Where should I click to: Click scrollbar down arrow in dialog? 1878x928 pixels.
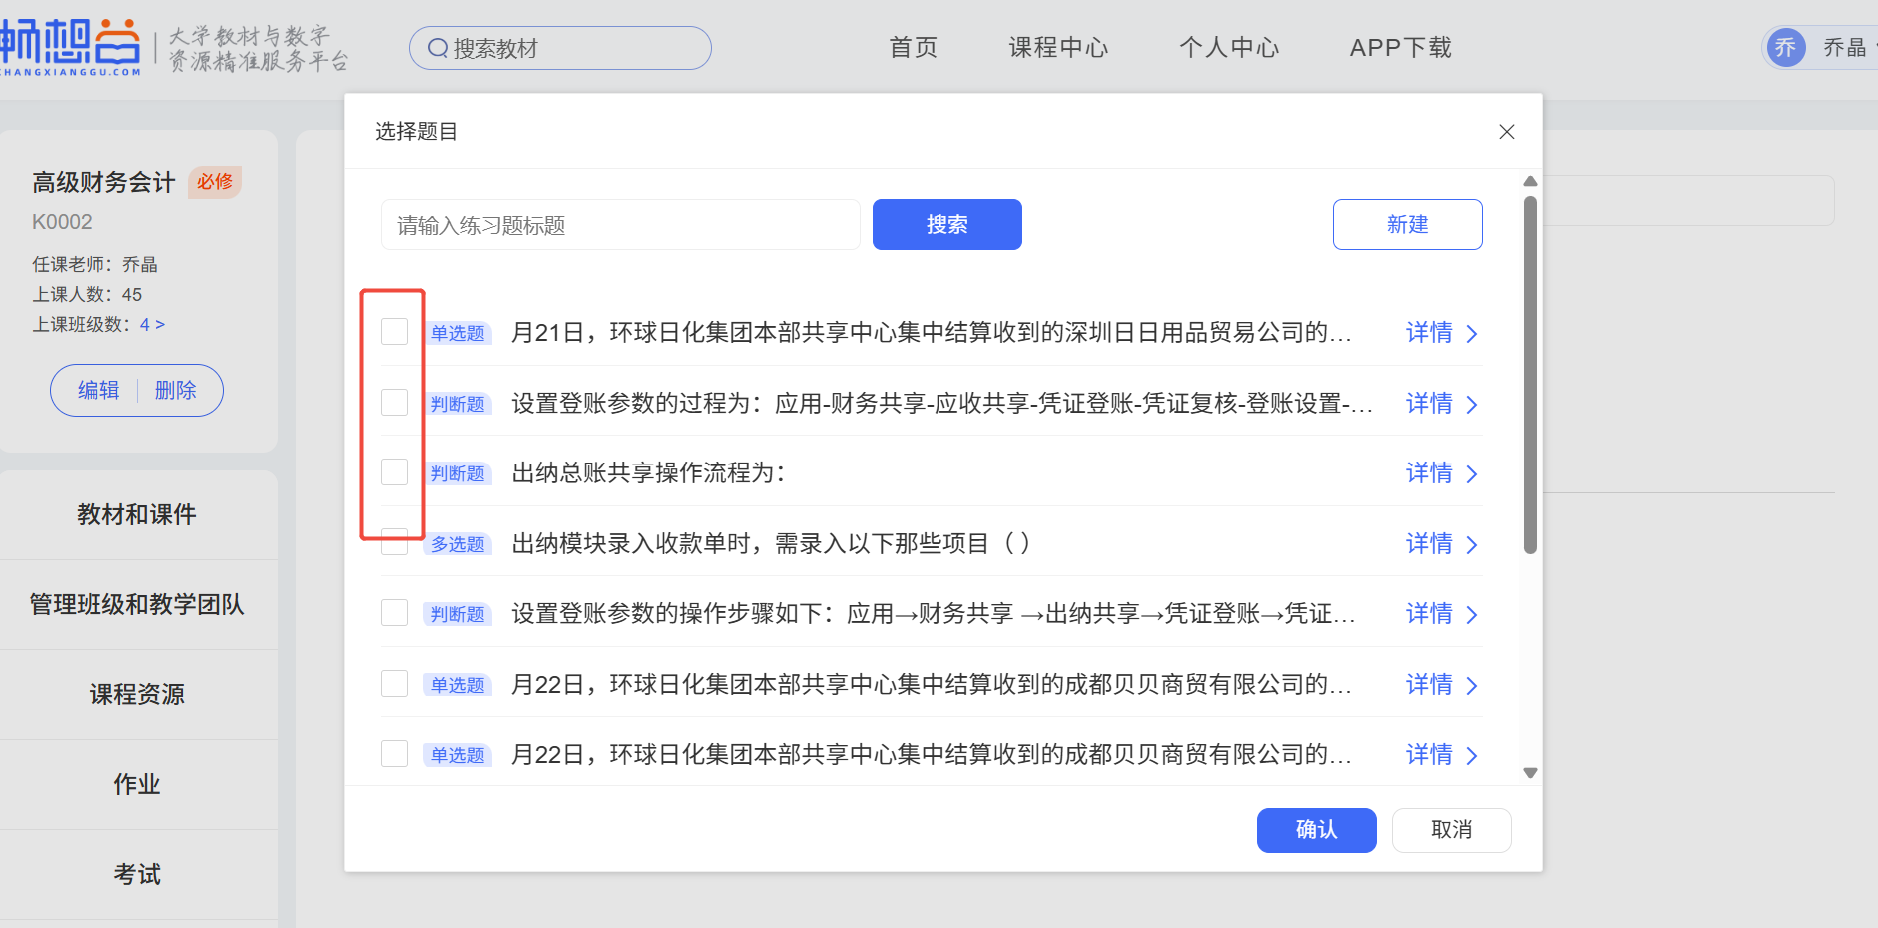pyautogui.click(x=1529, y=772)
